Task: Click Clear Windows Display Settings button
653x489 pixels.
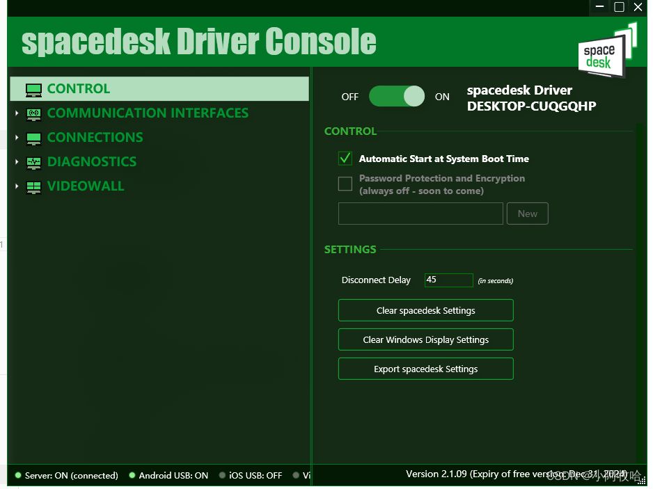Action: point(425,339)
